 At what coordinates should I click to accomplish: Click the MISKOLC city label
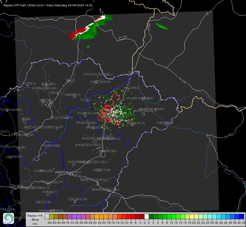coord(46,100)
